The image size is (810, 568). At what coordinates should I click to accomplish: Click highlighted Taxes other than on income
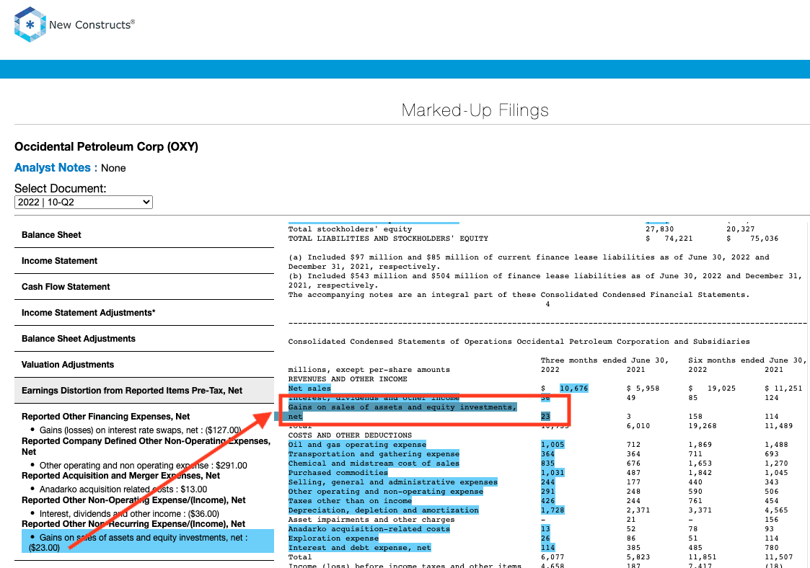pyautogui.click(x=350, y=500)
